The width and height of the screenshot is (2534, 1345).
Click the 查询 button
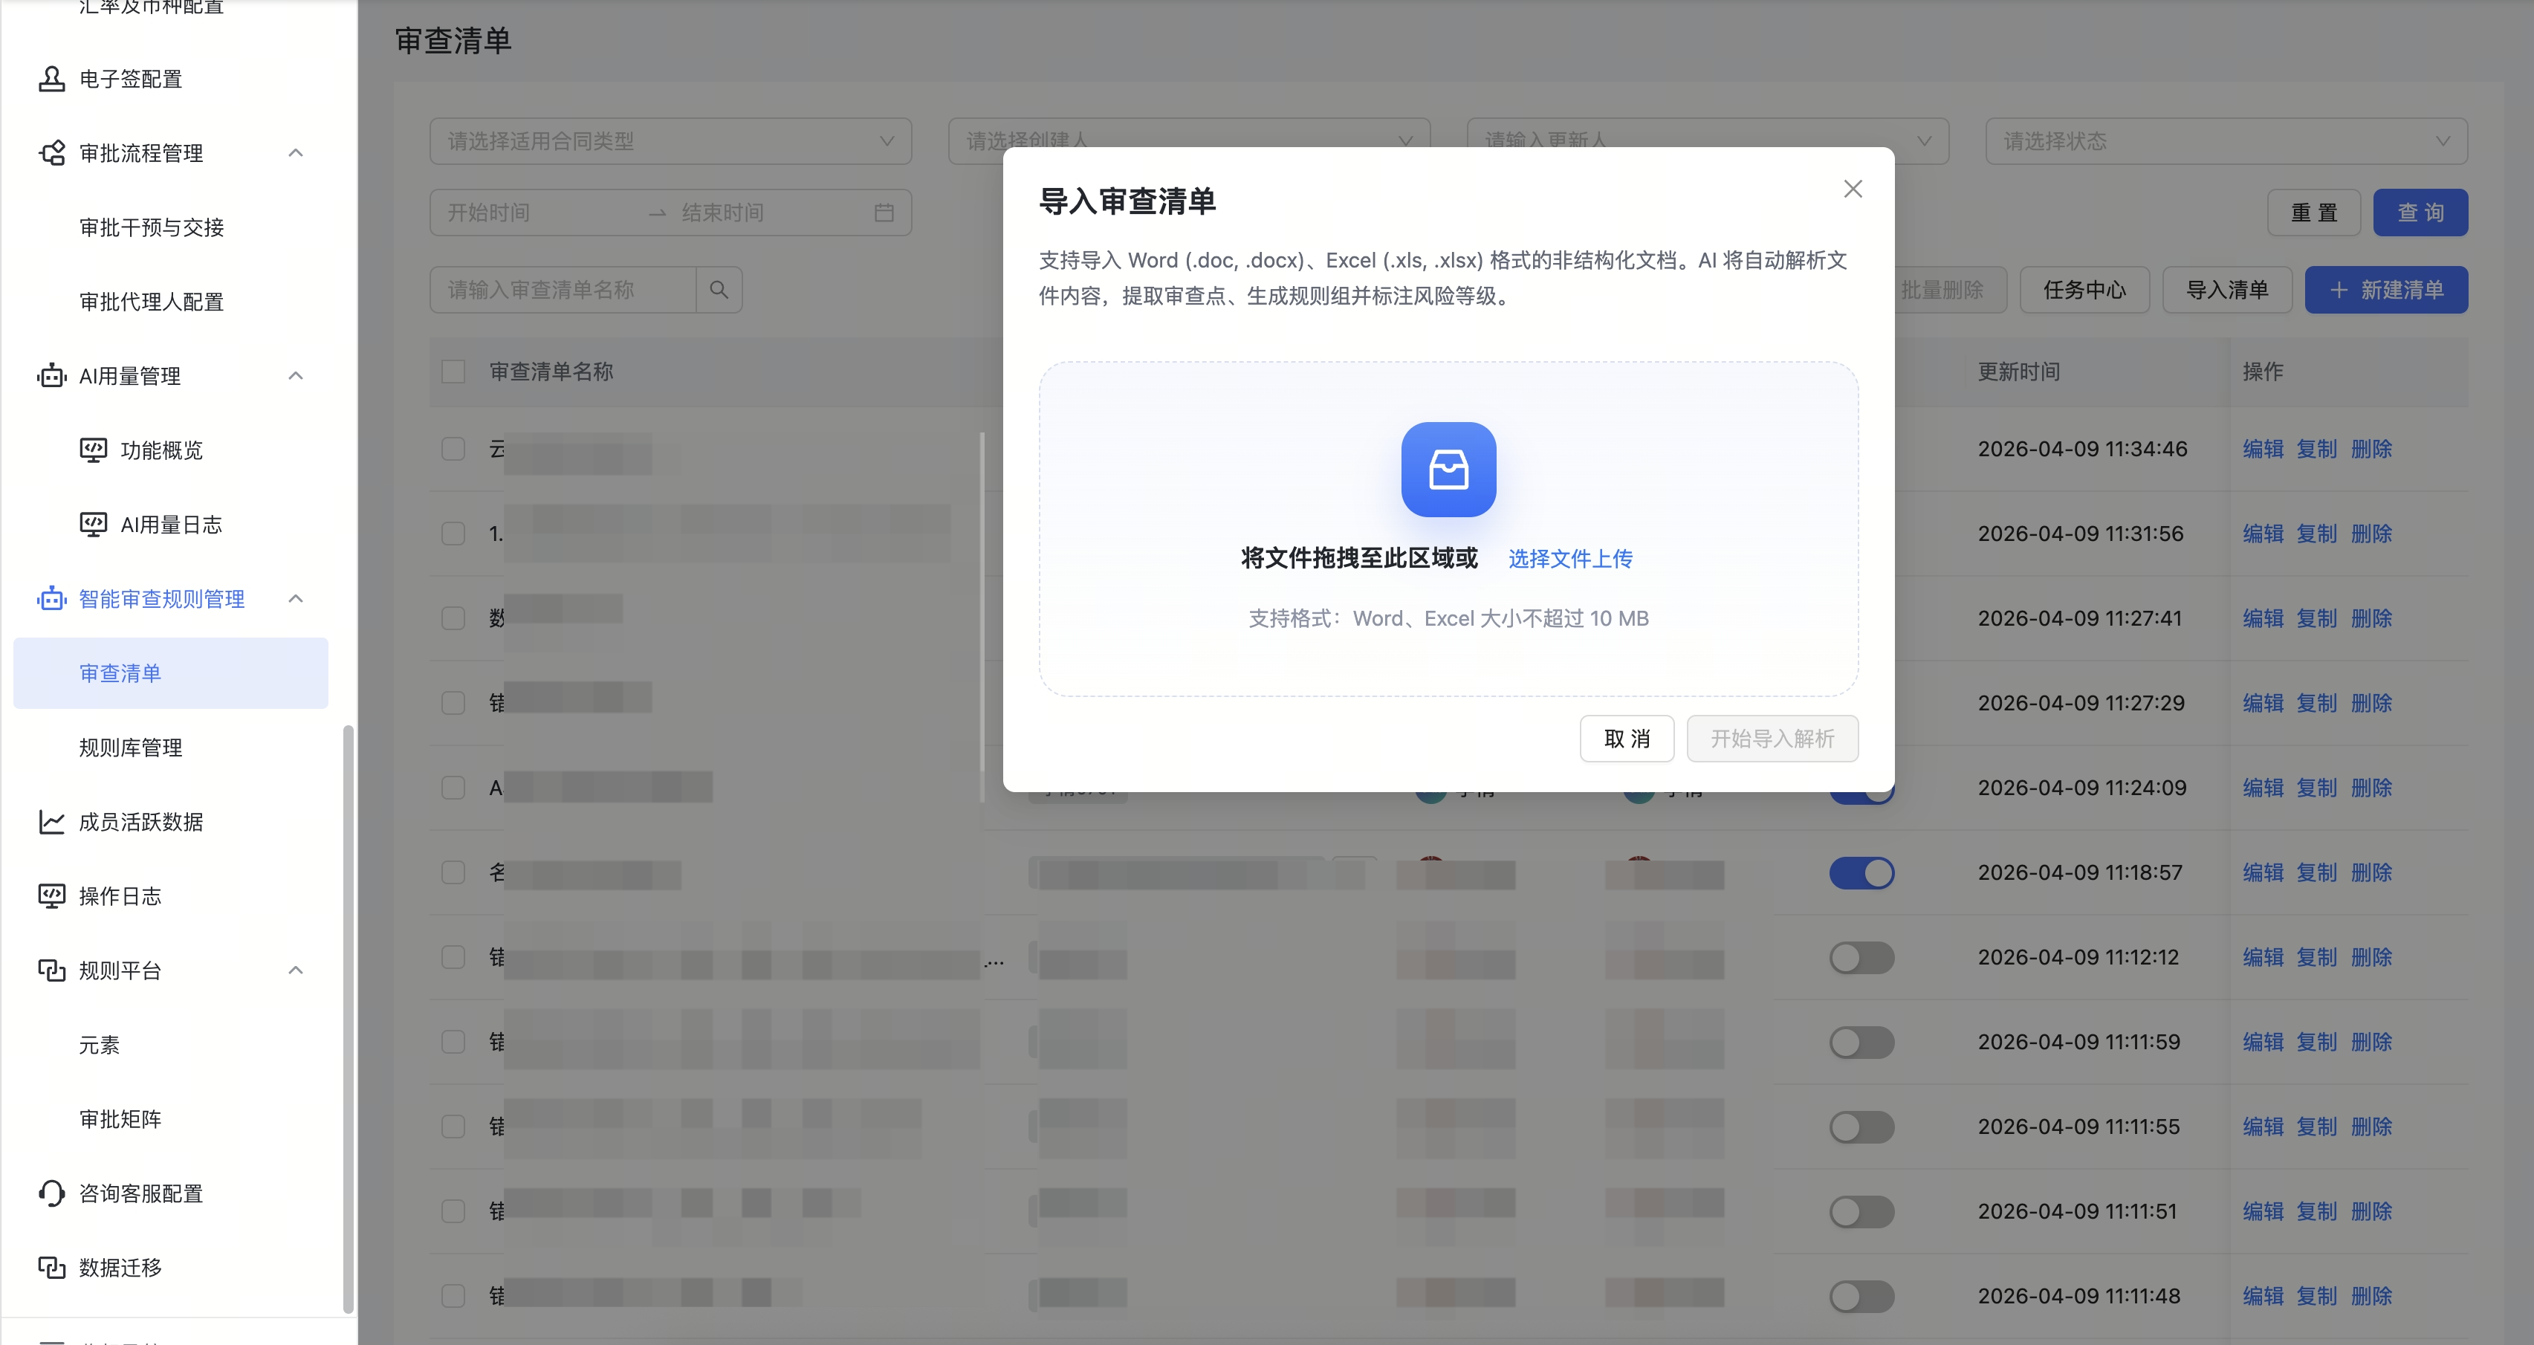click(2420, 213)
